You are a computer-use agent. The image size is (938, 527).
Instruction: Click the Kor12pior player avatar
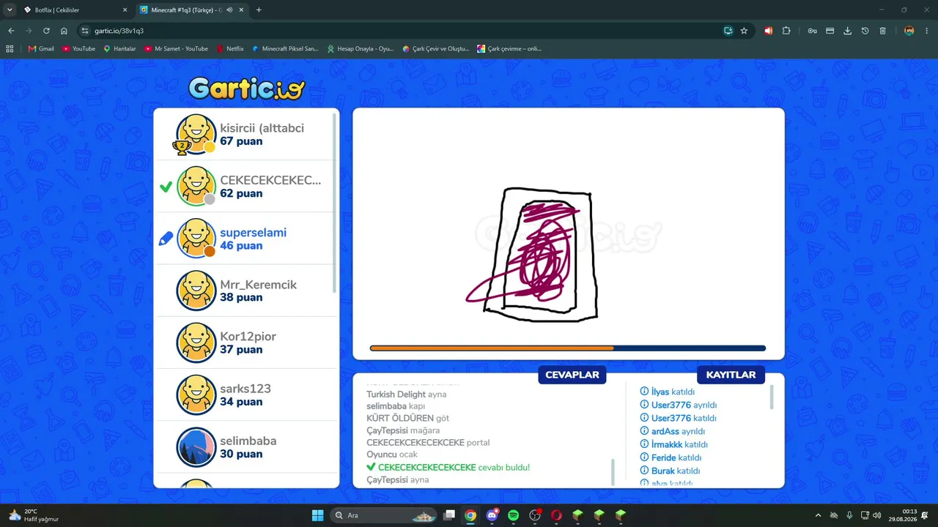196,343
